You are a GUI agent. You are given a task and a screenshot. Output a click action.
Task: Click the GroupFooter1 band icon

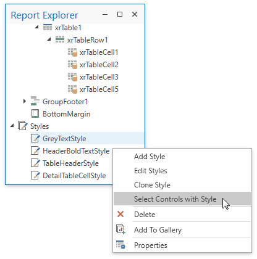coord(35,101)
